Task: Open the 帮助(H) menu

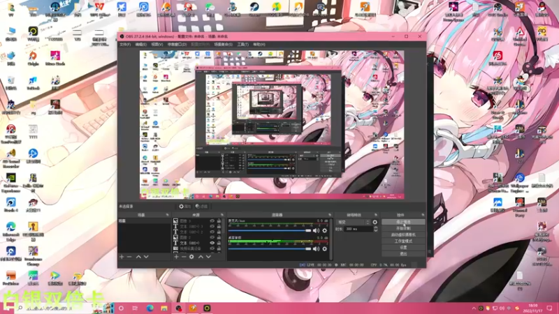Action: coord(259,45)
